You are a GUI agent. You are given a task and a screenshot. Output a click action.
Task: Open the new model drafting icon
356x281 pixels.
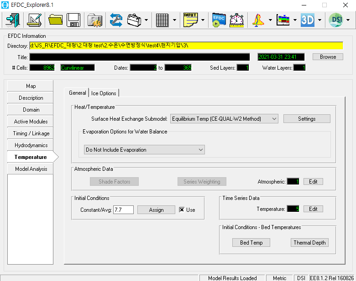pyautogui.click(x=34, y=20)
